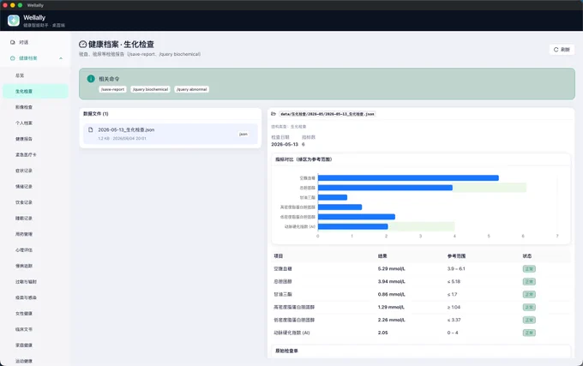Click the 高密度脂蛋白胆固醇 bar in the chart
Viewport: 583px width, 366px height.
tap(340, 207)
